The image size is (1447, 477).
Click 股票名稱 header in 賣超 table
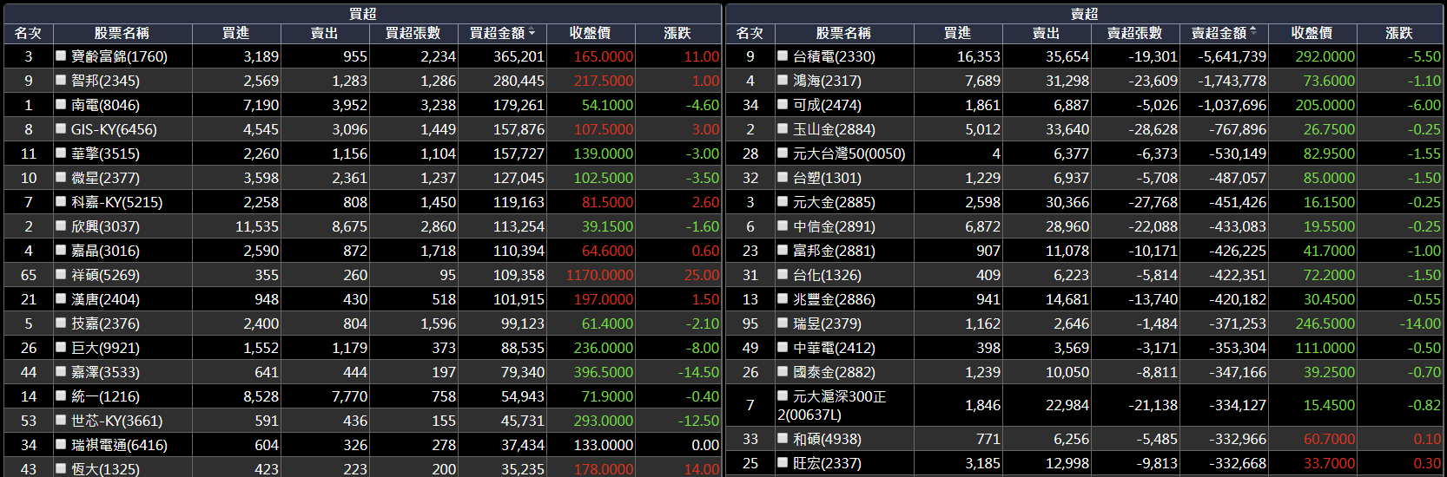[843, 33]
